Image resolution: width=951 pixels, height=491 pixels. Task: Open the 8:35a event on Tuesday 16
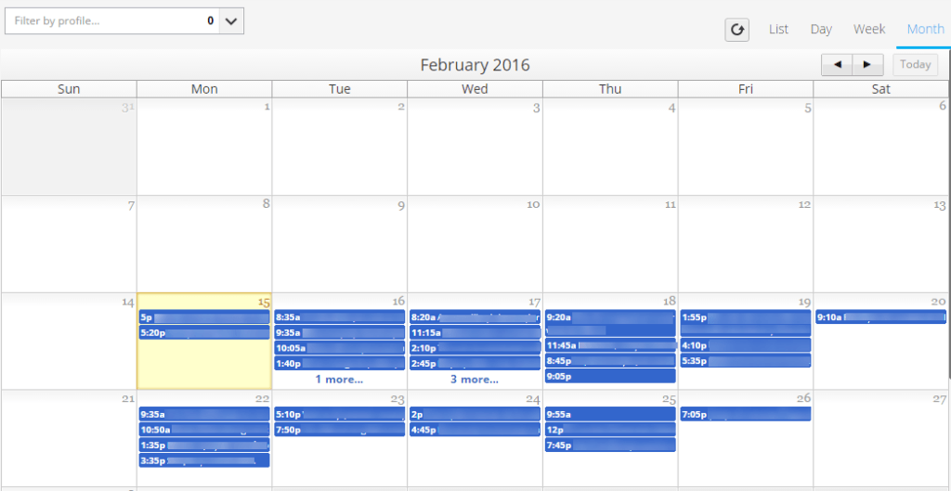click(x=339, y=317)
